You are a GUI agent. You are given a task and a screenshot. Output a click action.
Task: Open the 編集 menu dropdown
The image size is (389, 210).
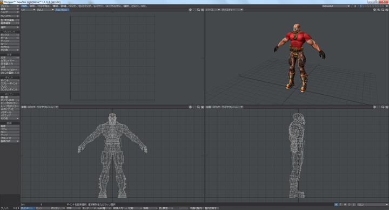pyautogui.click(x=10, y=9)
